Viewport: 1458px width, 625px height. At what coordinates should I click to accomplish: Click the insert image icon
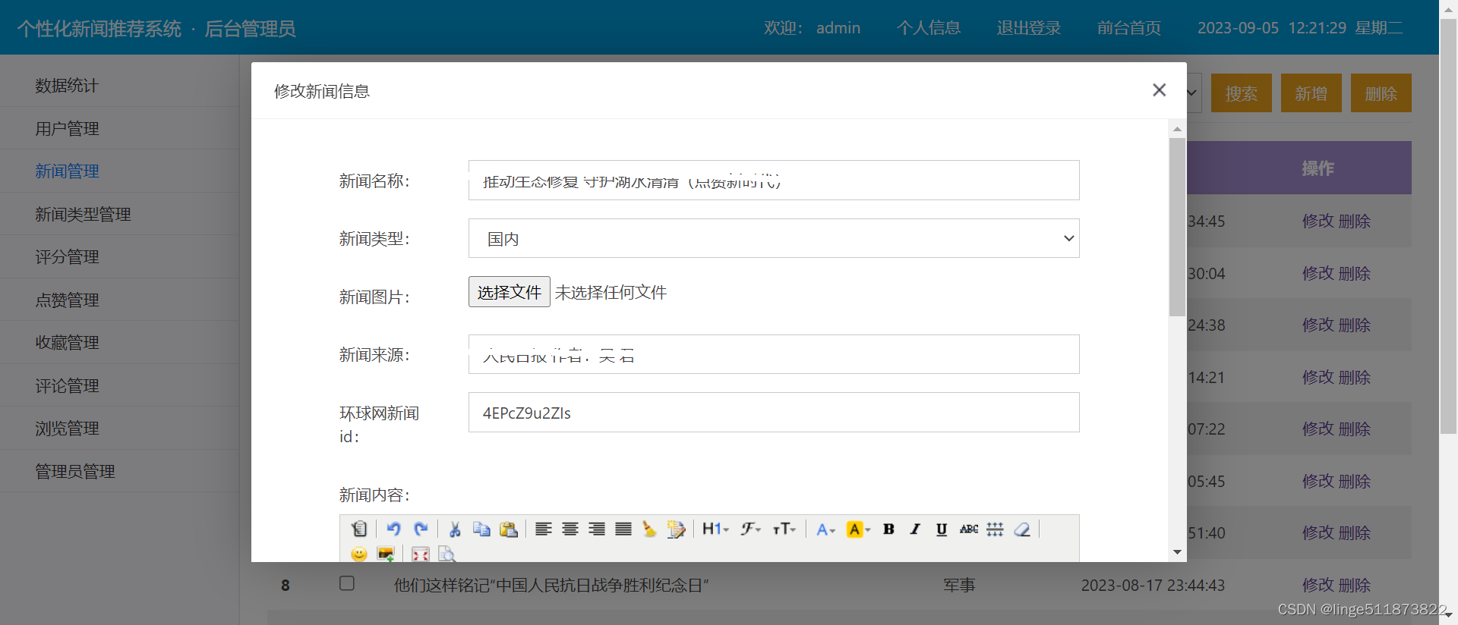tap(386, 554)
